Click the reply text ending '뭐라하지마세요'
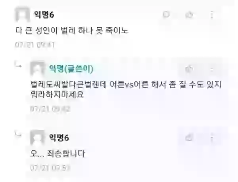This screenshot has height=182, width=238. point(126,89)
